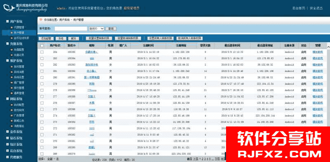Go to 后台首页 in the header
This screenshot has height=162, width=330.
pyautogui.click(x=299, y=8)
